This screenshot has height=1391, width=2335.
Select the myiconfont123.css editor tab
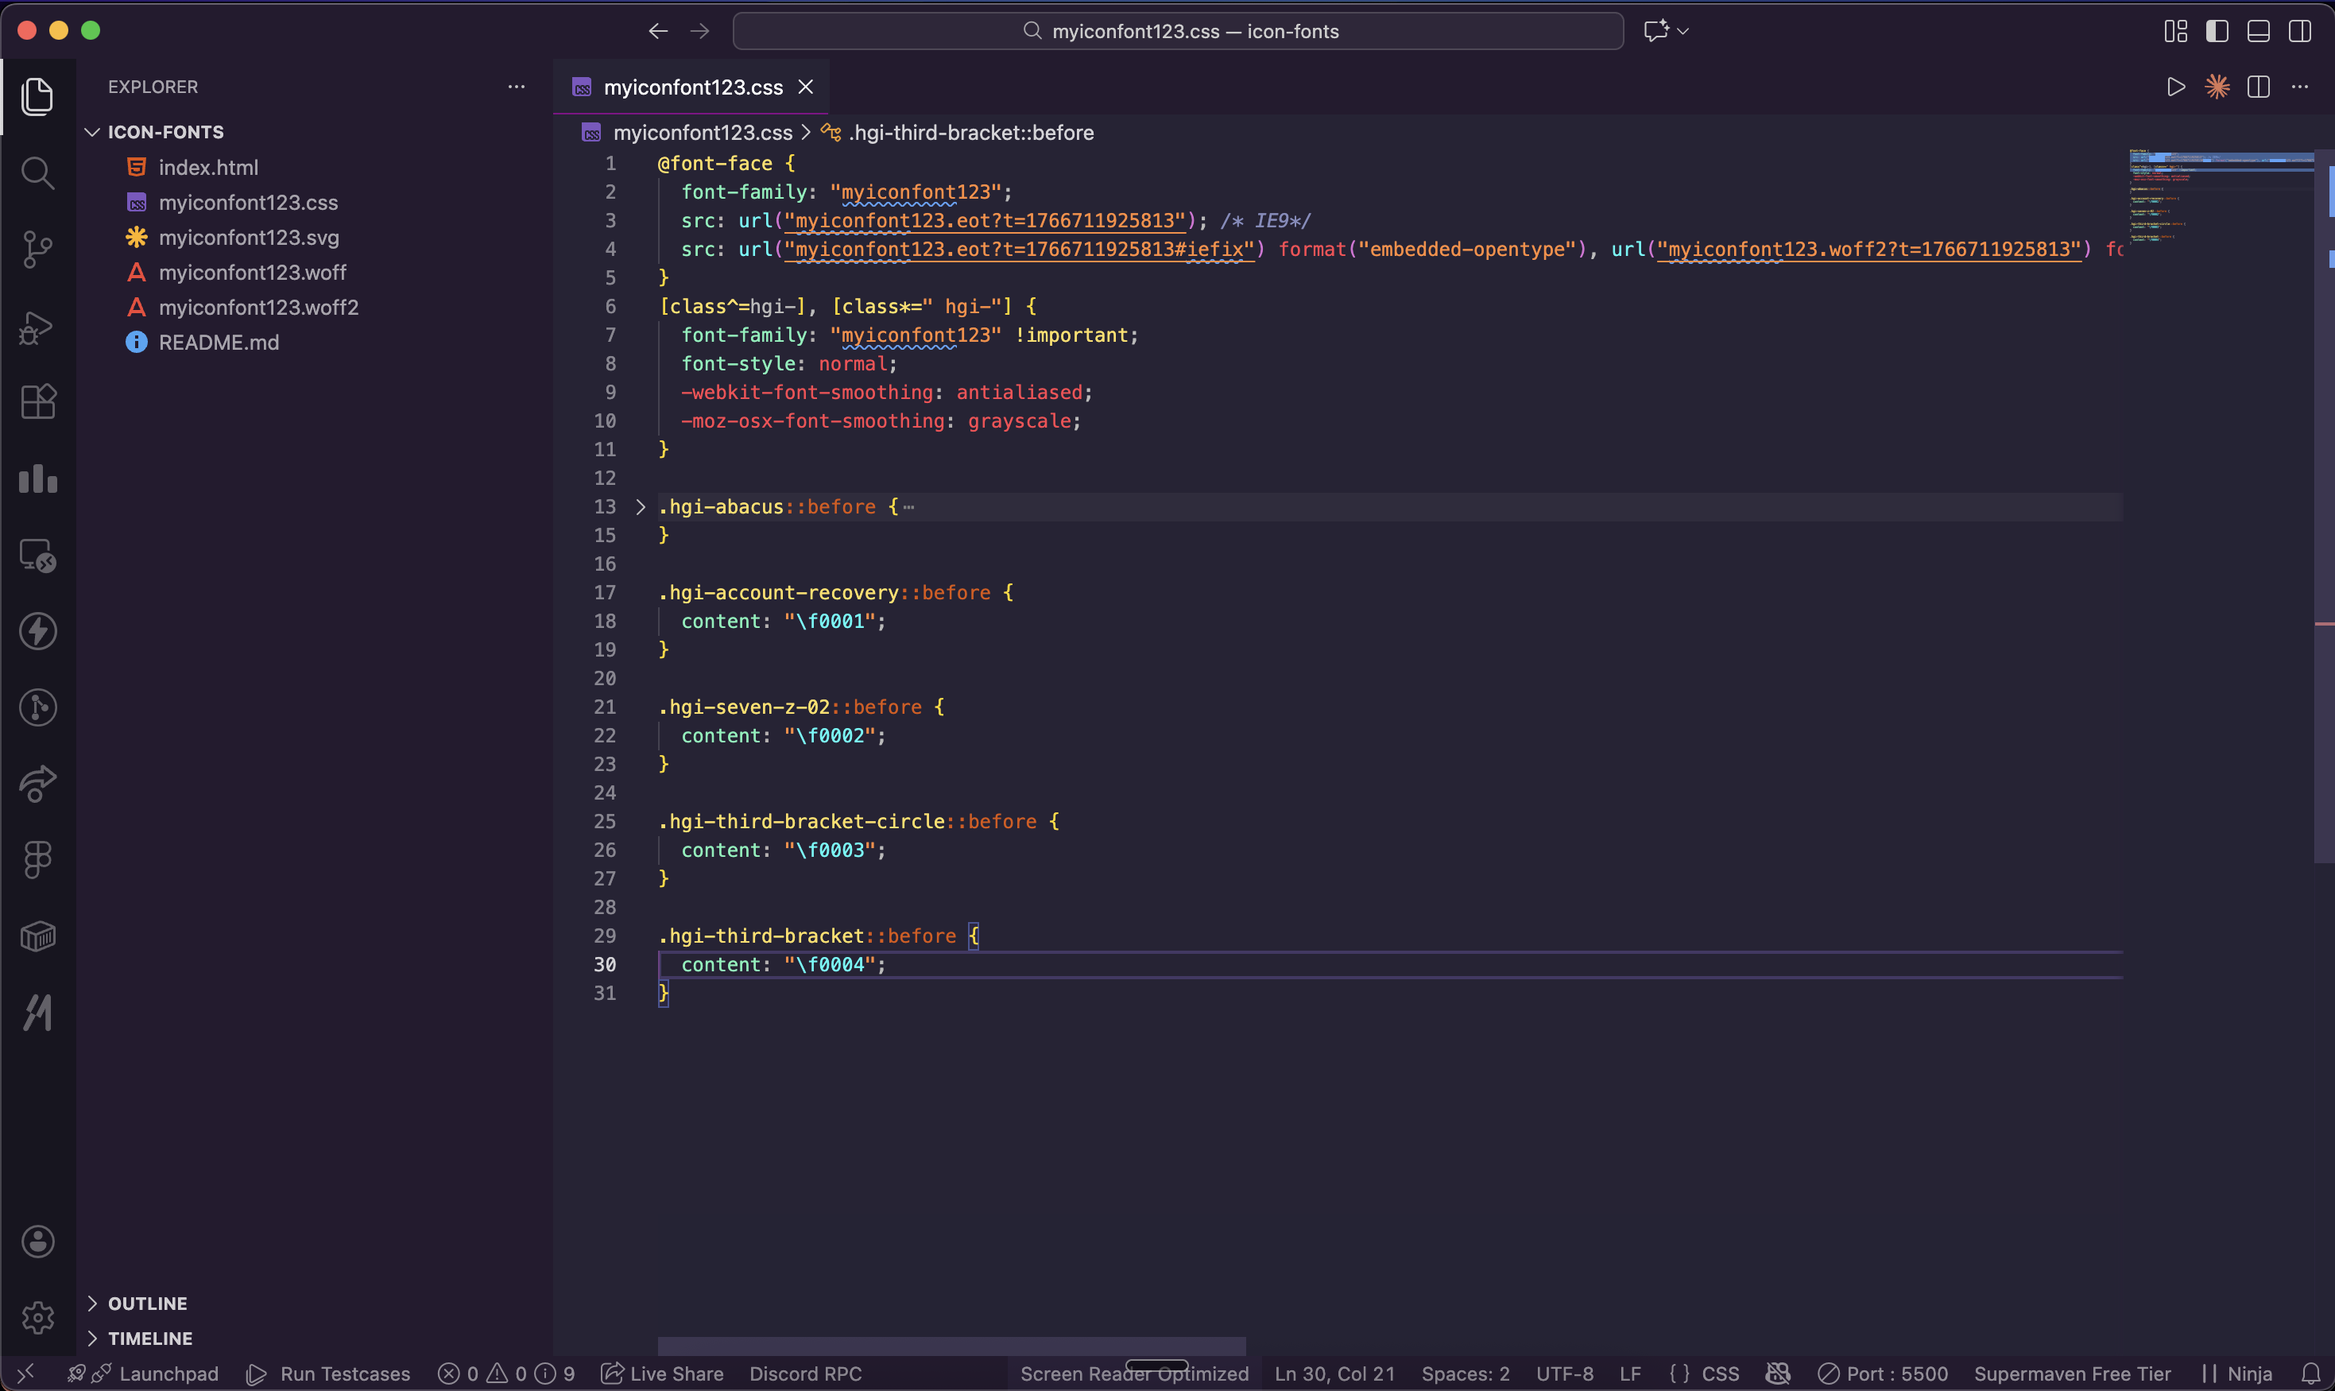point(692,87)
